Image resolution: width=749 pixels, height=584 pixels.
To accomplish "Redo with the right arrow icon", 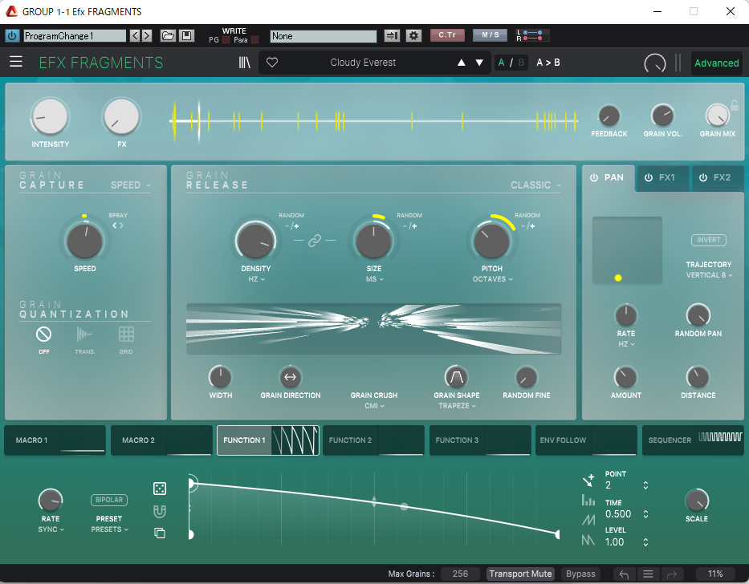I will pyautogui.click(x=672, y=574).
